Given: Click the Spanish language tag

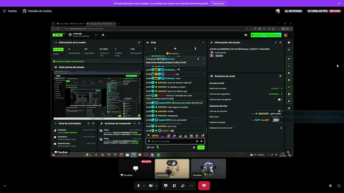Looking at the screenshot, I should point(219,56).
